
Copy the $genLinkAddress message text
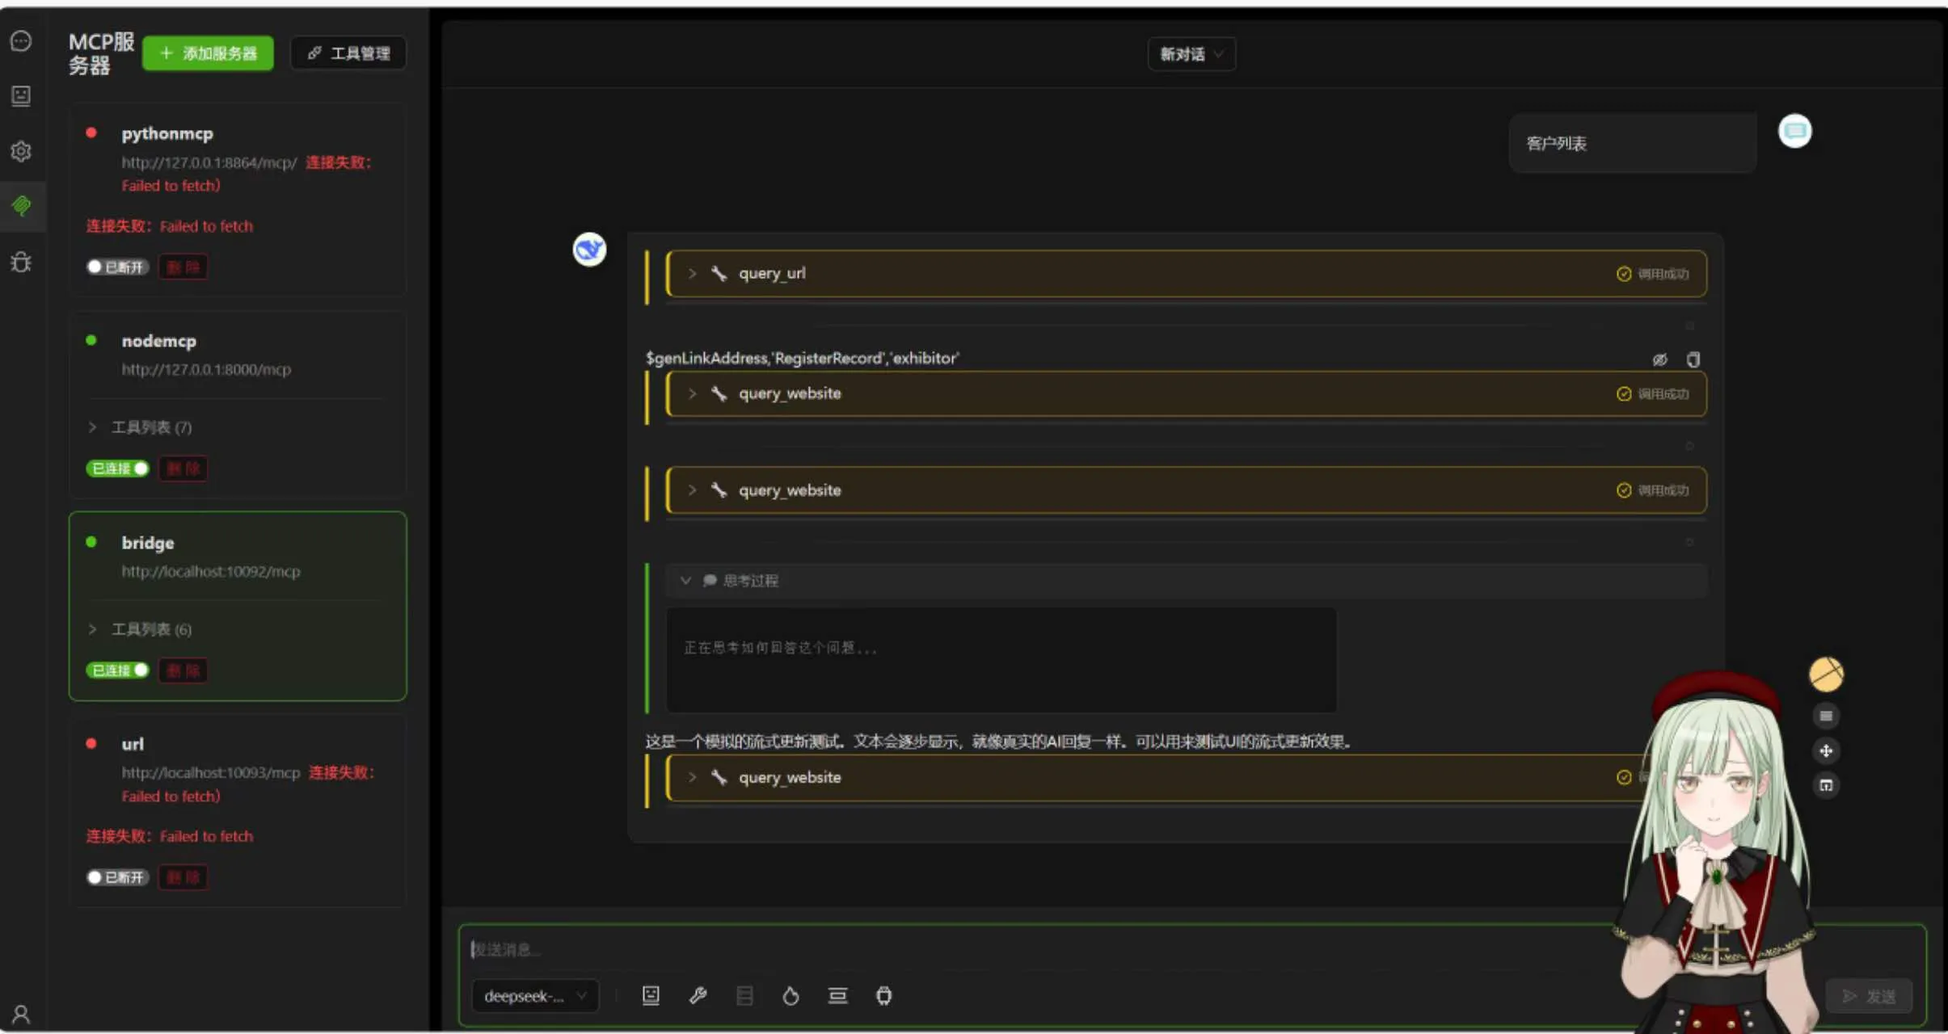click(x=1693, y=359)
